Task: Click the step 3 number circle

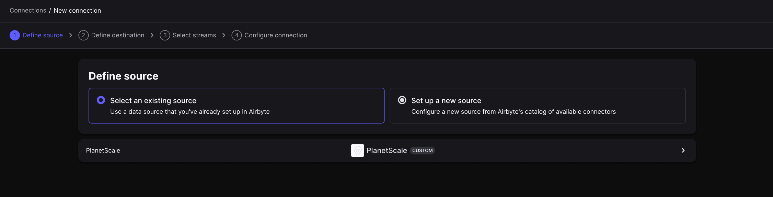Action: pyautogui.click(x=165, y=35)
